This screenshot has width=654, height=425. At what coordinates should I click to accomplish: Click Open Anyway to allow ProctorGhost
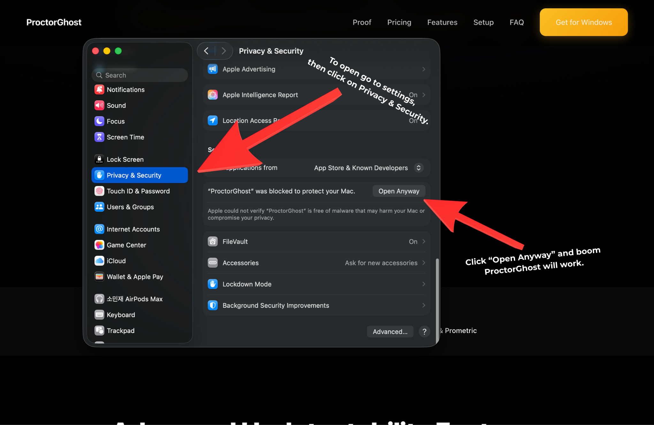pos(399,191)
